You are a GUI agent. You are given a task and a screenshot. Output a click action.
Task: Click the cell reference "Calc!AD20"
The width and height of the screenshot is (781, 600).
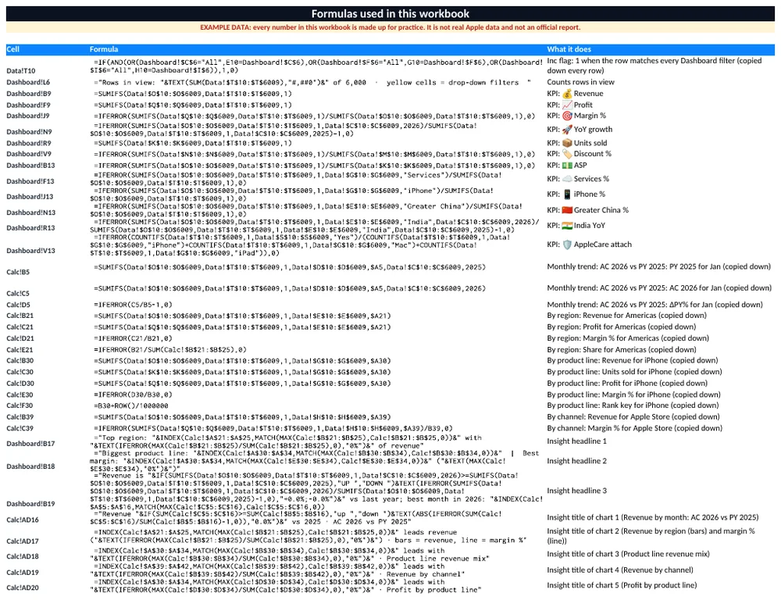pyautogui.click(x=23, y=587)
